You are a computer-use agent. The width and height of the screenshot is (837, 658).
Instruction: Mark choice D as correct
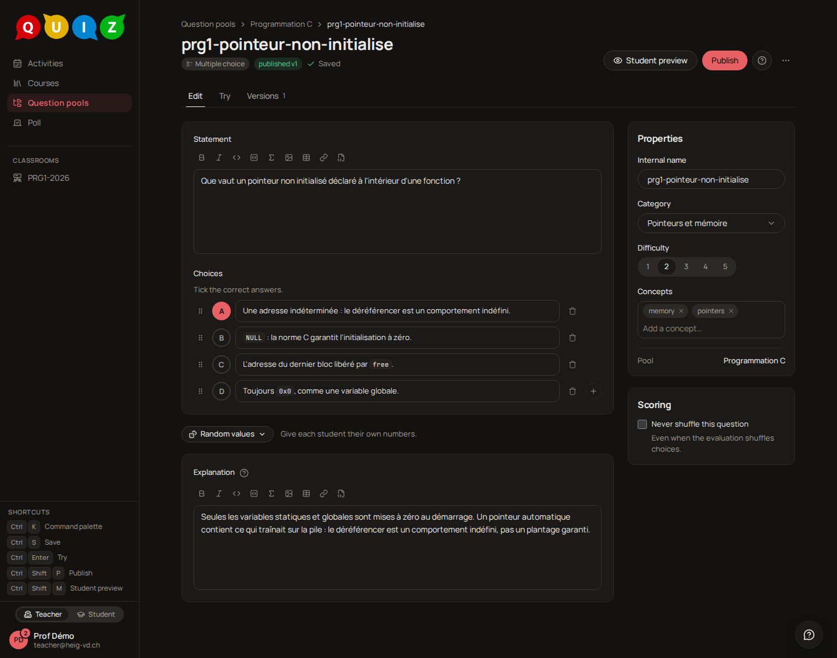pos(221,391)
